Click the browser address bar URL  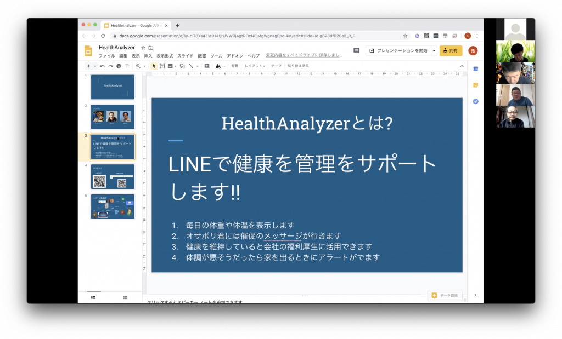tap(237, 36)
